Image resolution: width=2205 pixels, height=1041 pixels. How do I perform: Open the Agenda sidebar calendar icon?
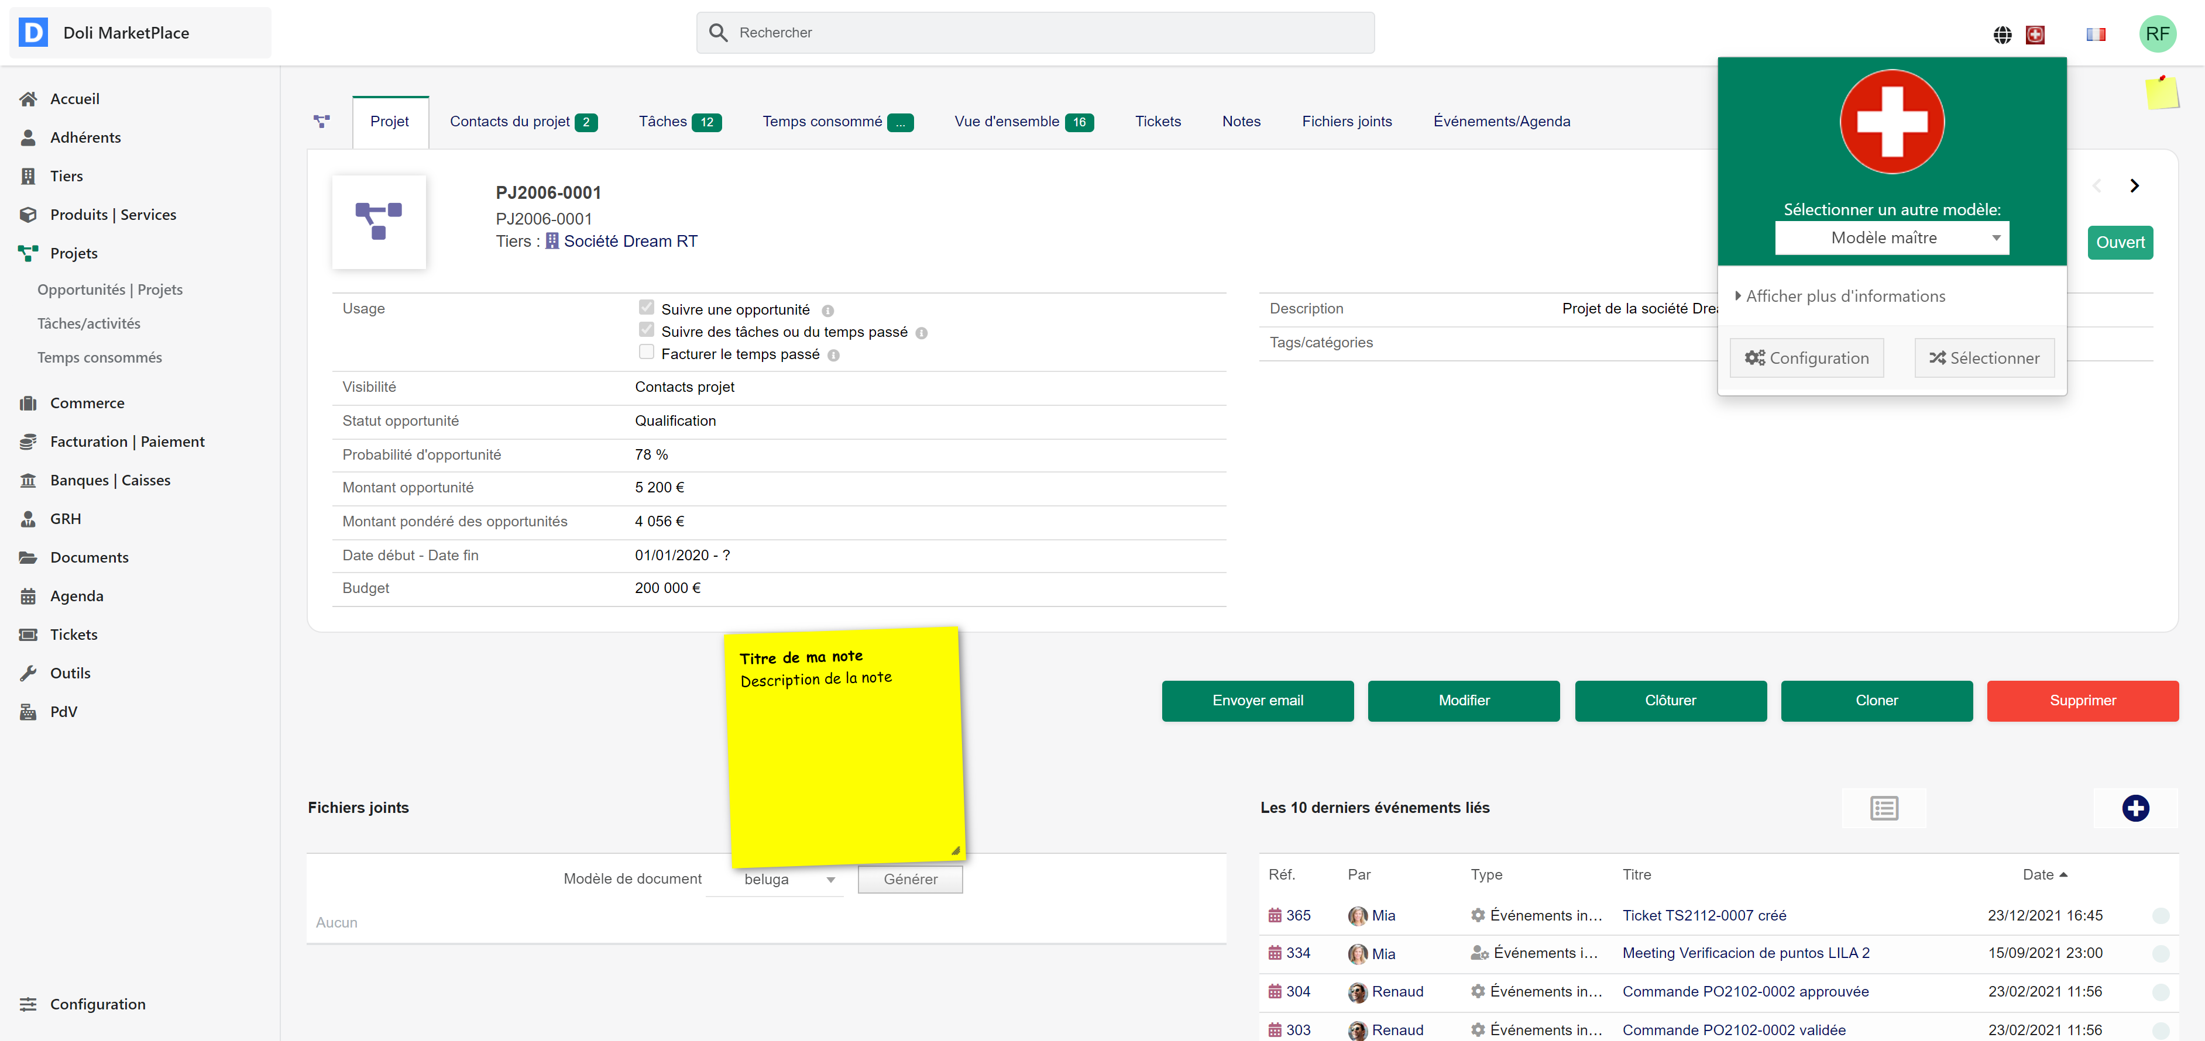(28, 596)
